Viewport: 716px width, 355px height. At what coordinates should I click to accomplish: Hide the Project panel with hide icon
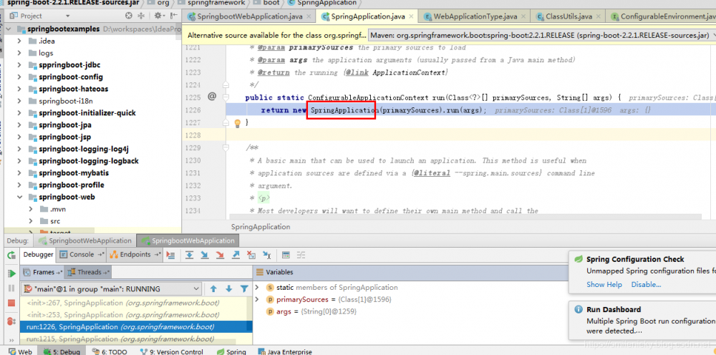click(x=173, y=16)
